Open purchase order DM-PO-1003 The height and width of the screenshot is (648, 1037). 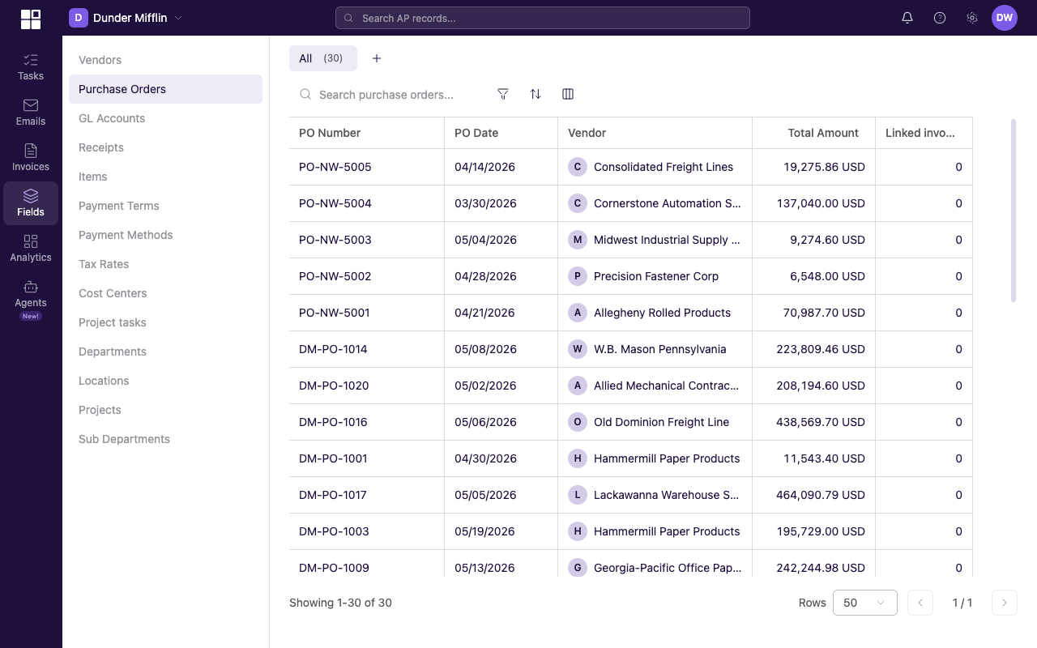point(334,531)
